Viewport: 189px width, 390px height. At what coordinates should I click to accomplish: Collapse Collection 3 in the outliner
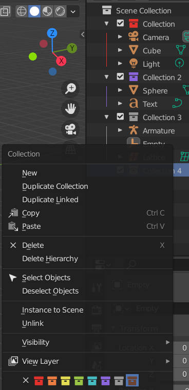tap(107, 117)
